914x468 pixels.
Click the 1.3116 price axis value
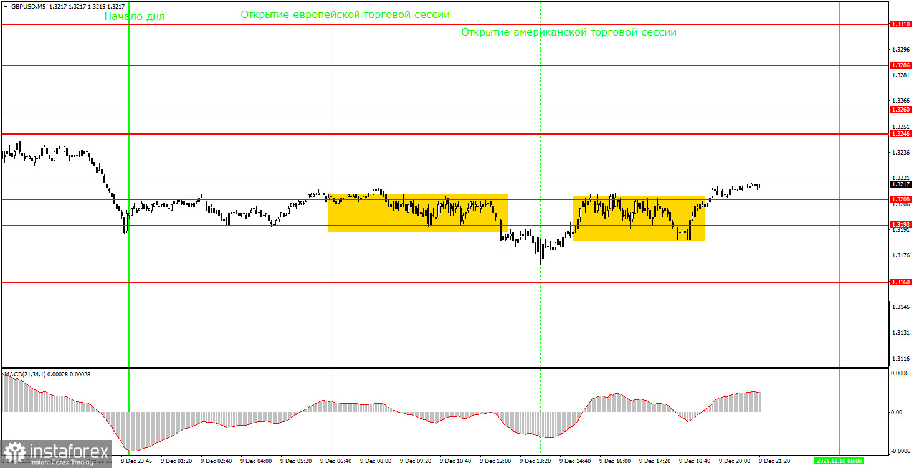901,359
